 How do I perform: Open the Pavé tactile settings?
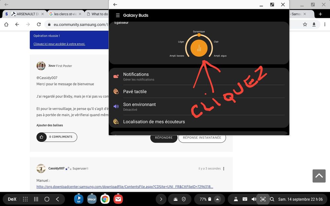[199, 91]
